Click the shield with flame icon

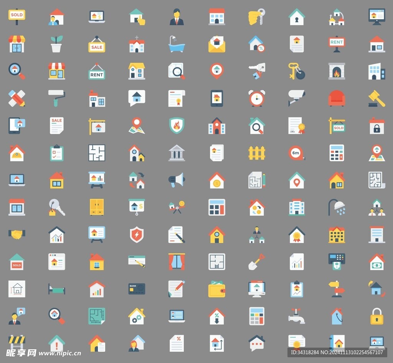[x=177, y=125]
